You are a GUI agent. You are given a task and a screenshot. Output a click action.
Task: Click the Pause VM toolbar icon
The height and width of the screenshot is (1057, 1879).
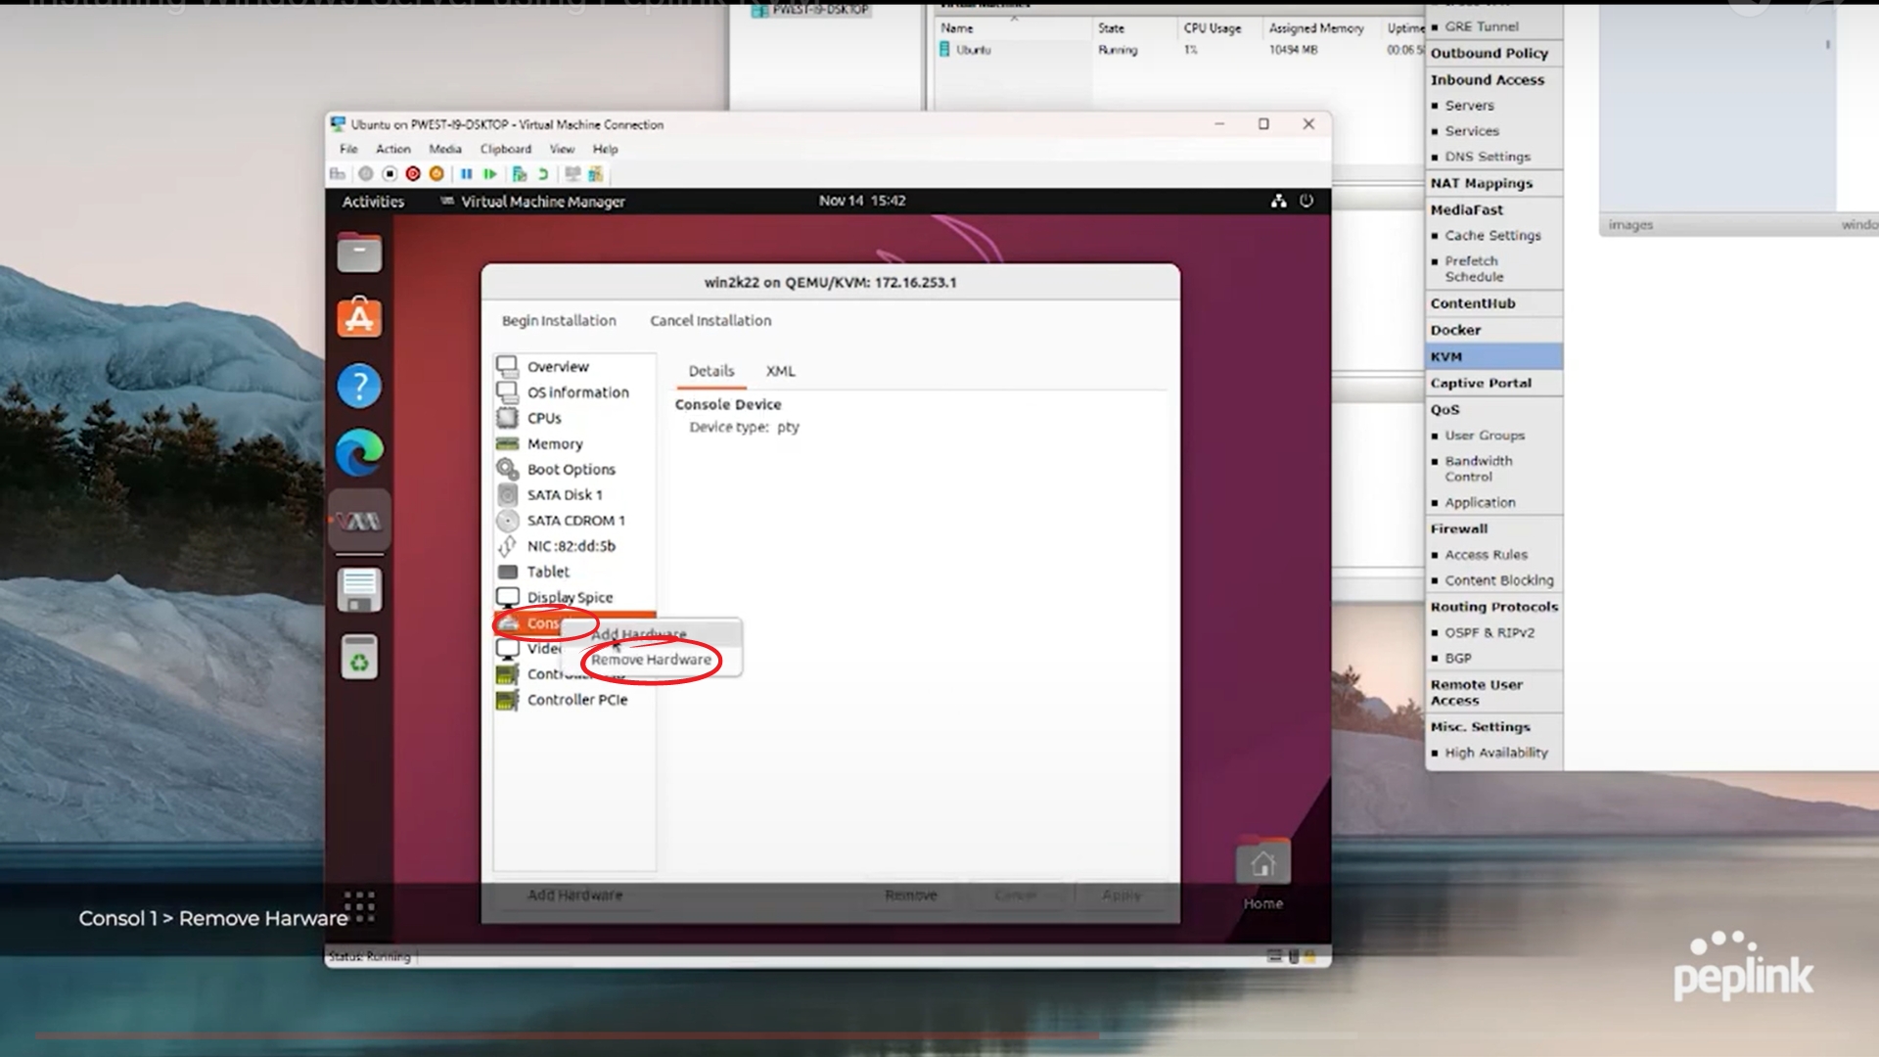466,174
